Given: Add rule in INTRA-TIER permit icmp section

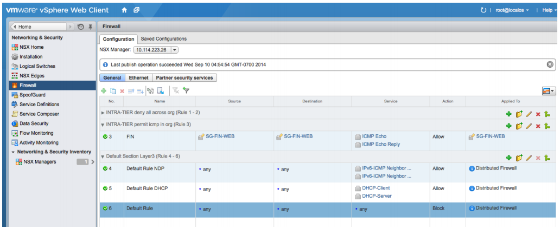Looking at the screenshot, I should (x=508, y=126).
